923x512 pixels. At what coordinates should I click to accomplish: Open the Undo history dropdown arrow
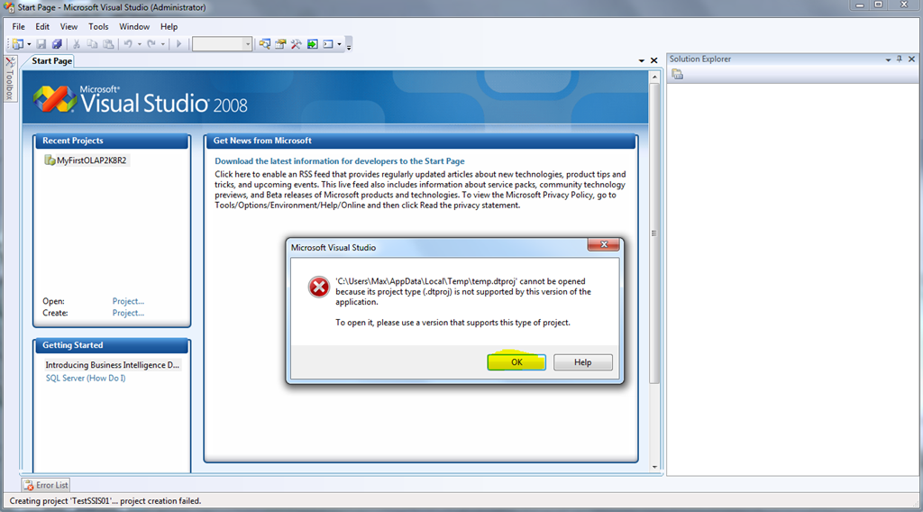tap(140, 44)
